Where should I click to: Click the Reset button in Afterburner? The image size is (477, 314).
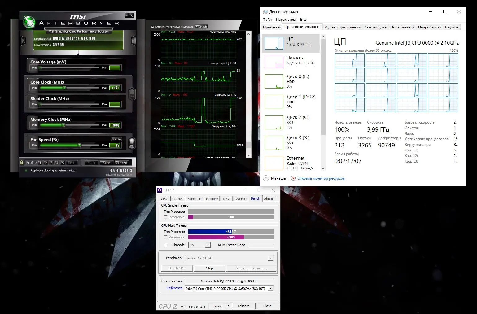106,162
